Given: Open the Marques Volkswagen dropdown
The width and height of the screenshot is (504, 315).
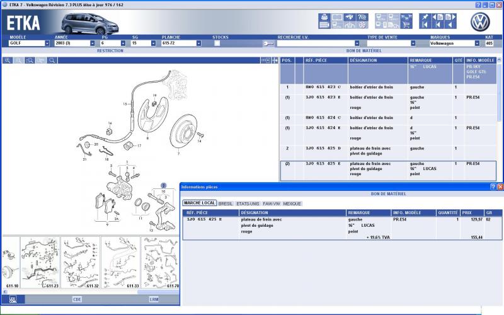Looking at the screenshot, I should click(x=477, y=43).
